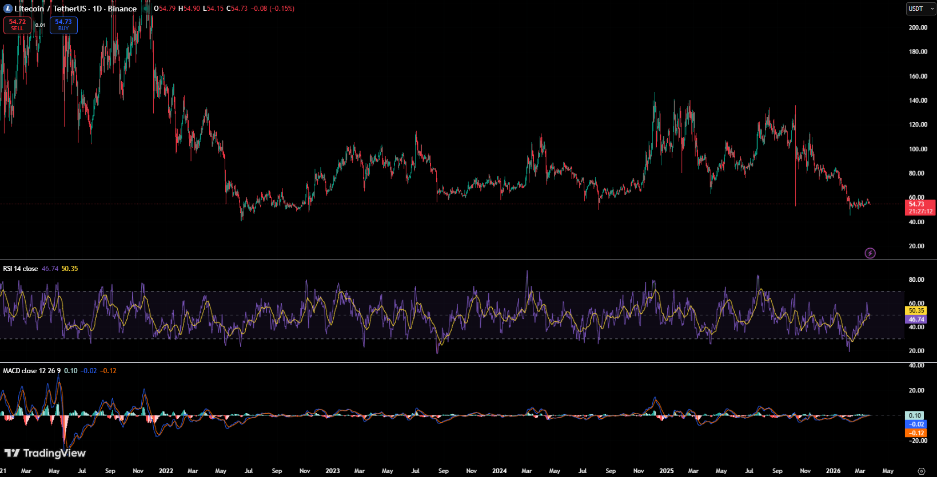This screenshot has height=477, width=937.
Task: Select the MACD close 12 26 9 legend
Action: point(31,371)
